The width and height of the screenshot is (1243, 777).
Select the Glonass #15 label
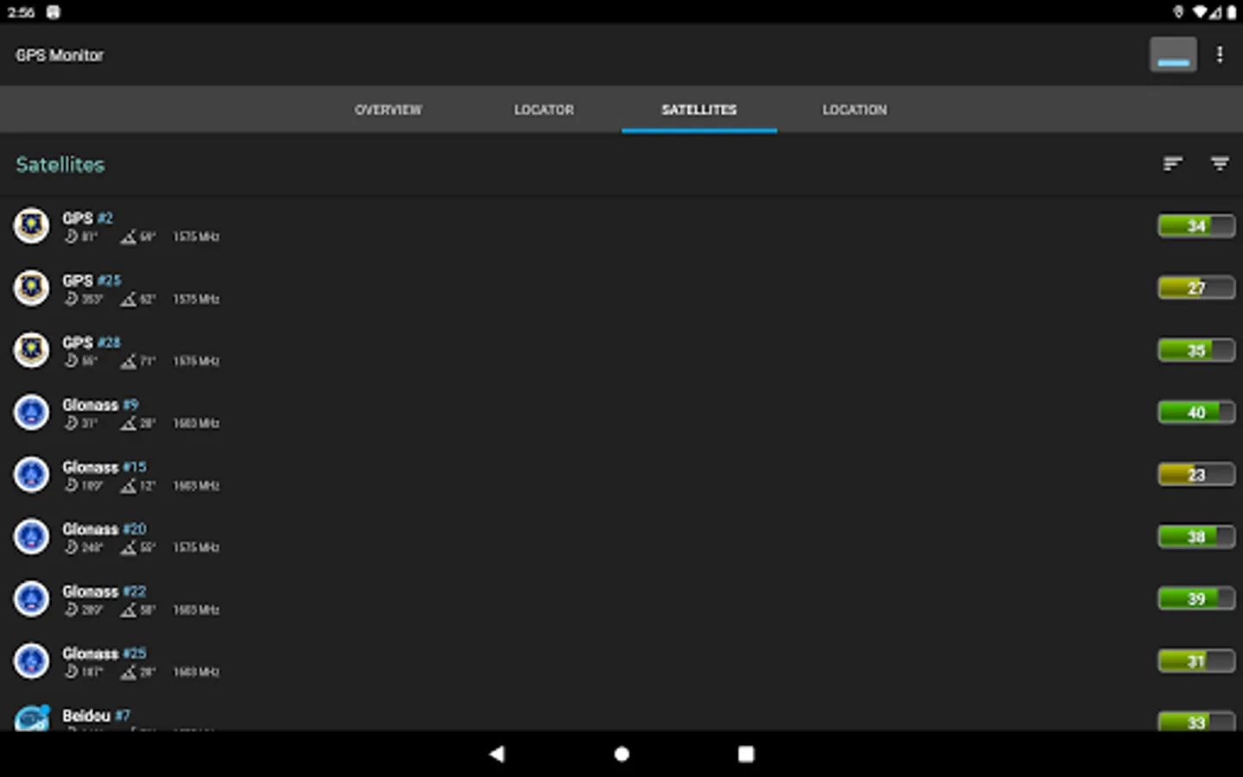pyautogui.click(x=104, y=466)
